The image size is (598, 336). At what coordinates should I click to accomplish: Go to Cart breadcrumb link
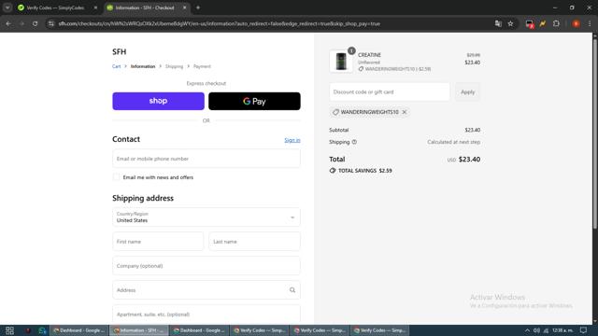(116, 66)
